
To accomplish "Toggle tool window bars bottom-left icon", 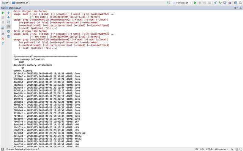I will point(2,149).
